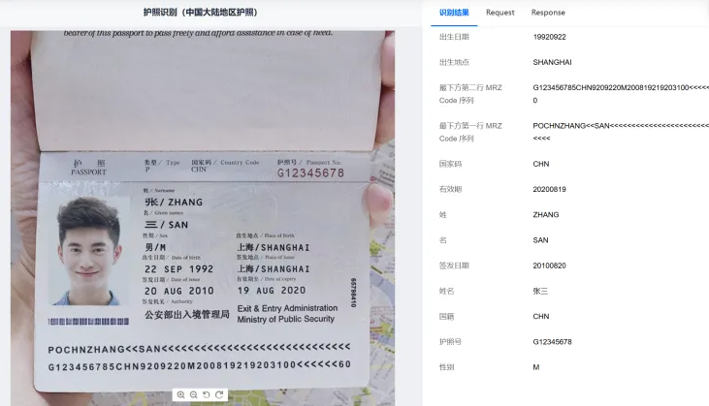Click the 有效期 field label

pos(450,189)
